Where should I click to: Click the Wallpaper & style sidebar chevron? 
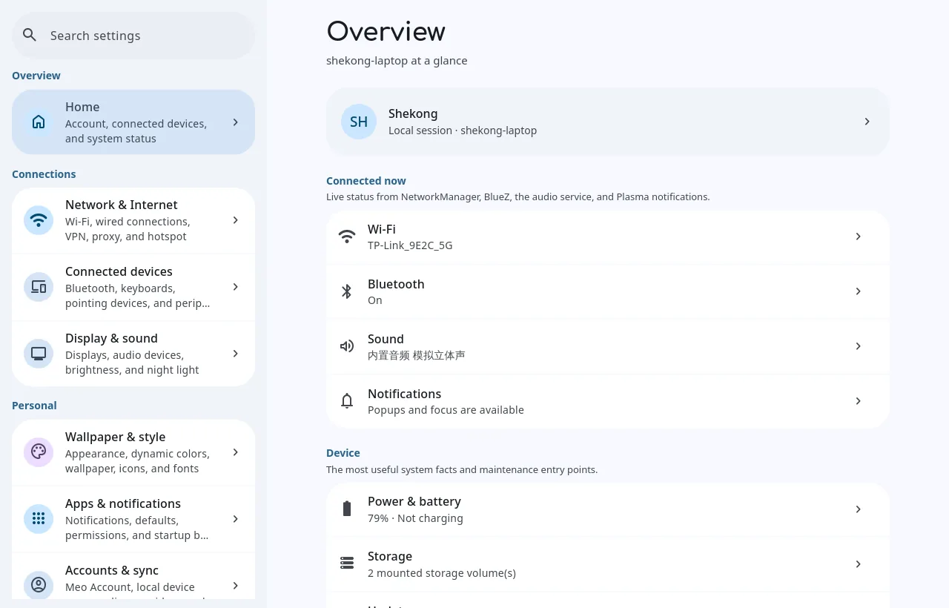[235, 452]
